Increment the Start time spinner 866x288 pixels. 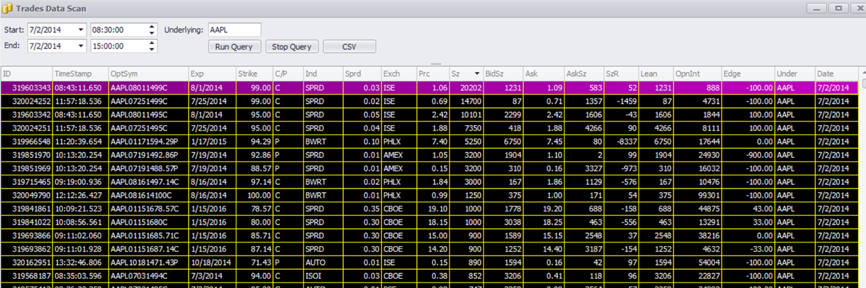point(152,26)
